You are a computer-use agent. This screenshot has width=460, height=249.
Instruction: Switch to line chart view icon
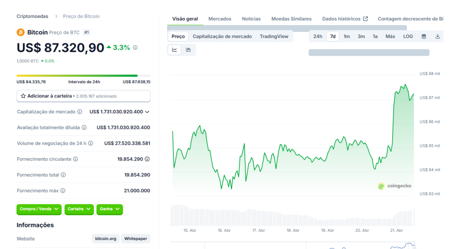point(175,49)
